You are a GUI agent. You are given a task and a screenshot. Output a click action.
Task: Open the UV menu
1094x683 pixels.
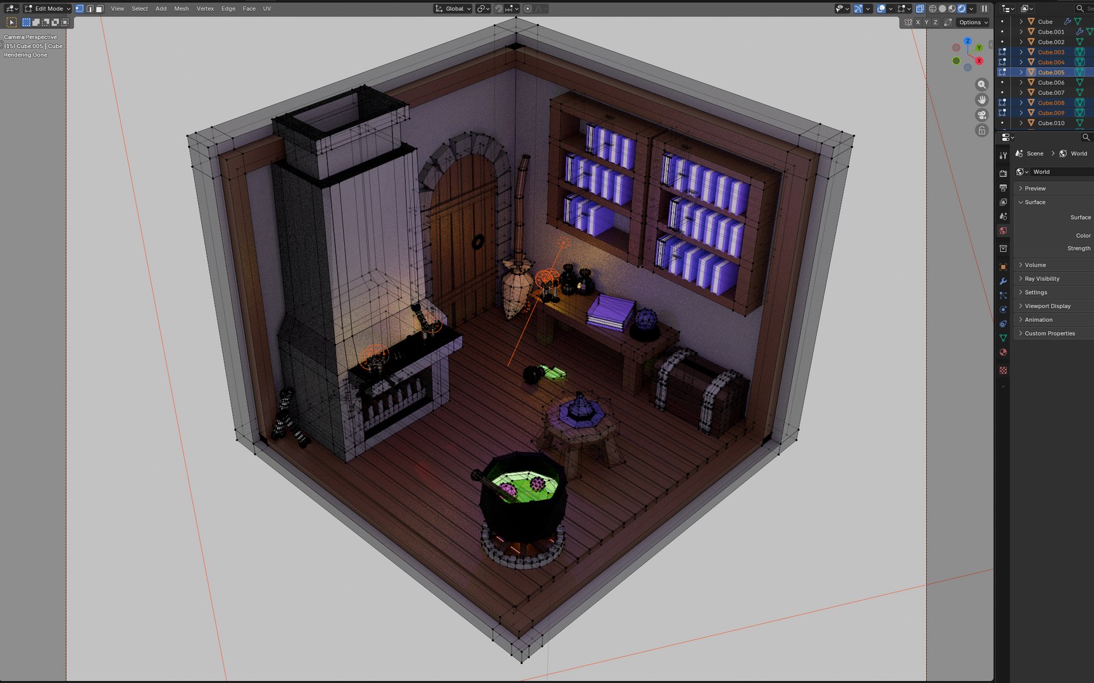point(267,9)
